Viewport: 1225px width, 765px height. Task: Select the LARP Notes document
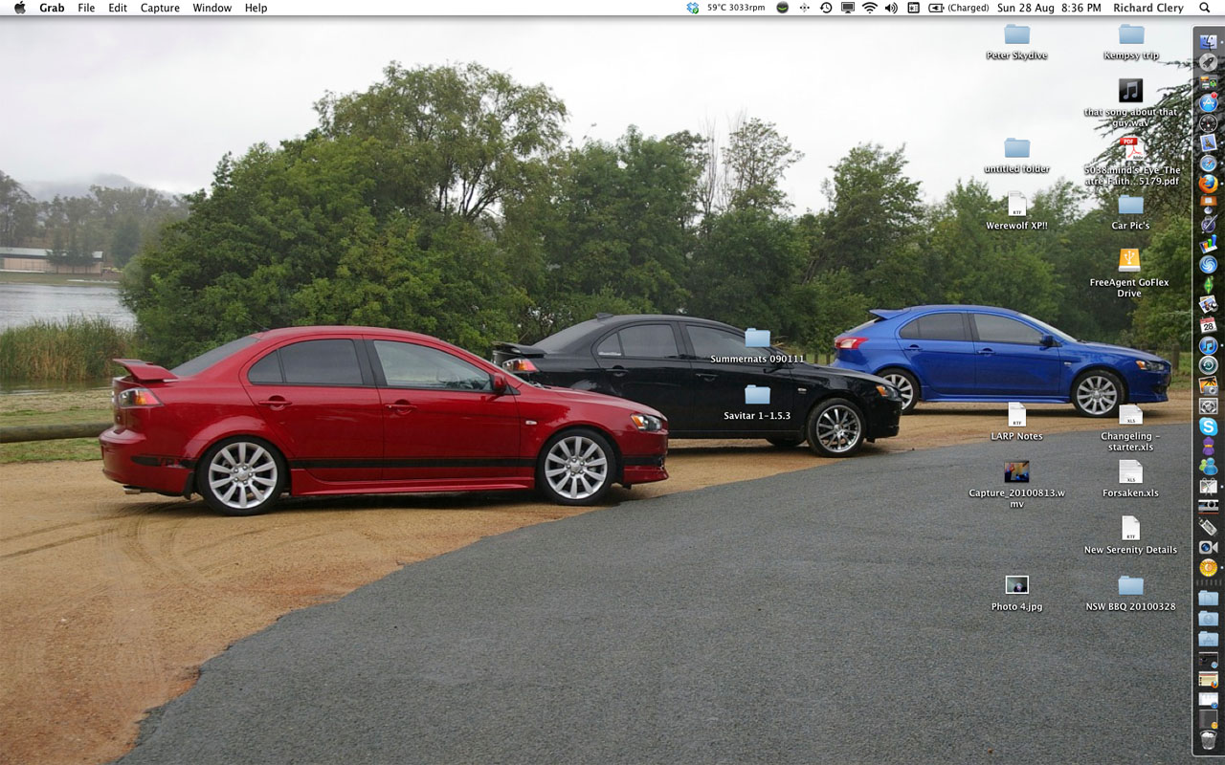pyautogui.click(x=1016, y=414)
